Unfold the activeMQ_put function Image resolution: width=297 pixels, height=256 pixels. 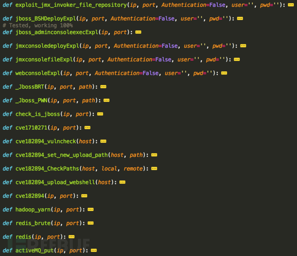[x=94, y=250]
